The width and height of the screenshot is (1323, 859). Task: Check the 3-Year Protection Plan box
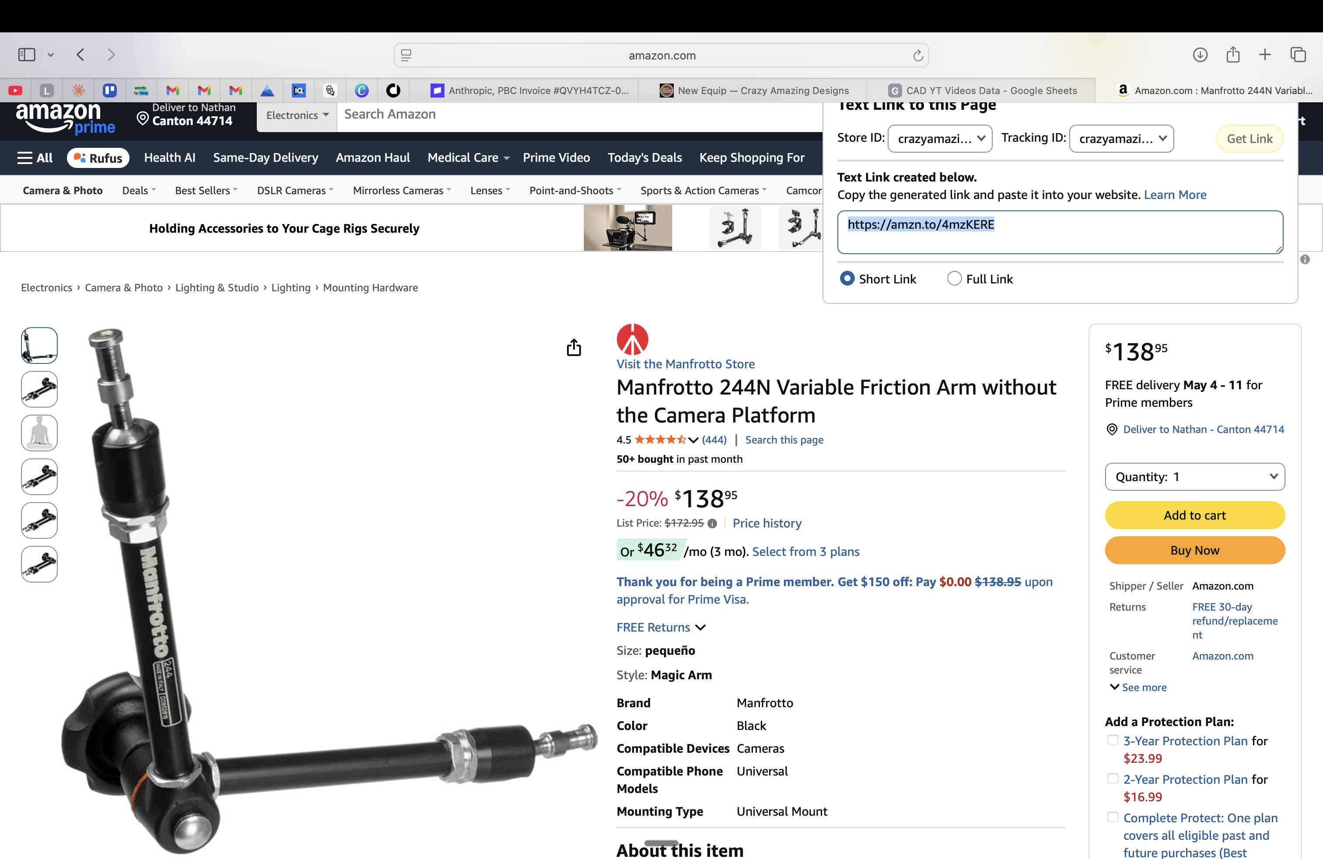coord(1113,740)
